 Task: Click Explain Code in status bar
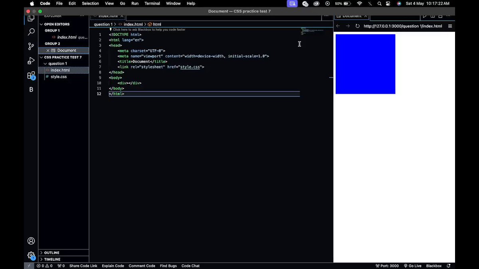(113, 266)
